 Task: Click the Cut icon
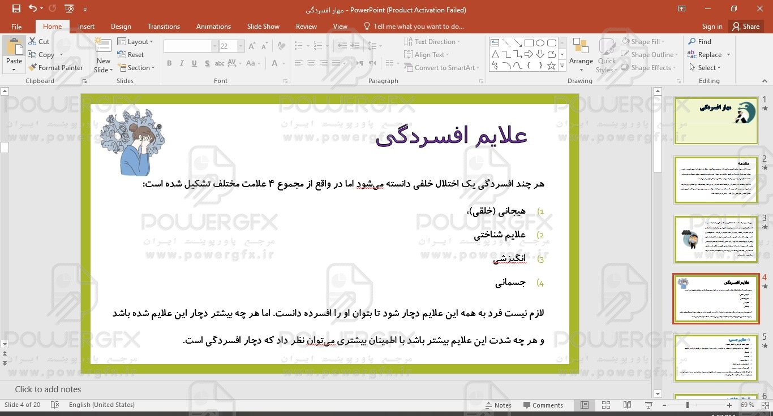click(x=32, y=42)
